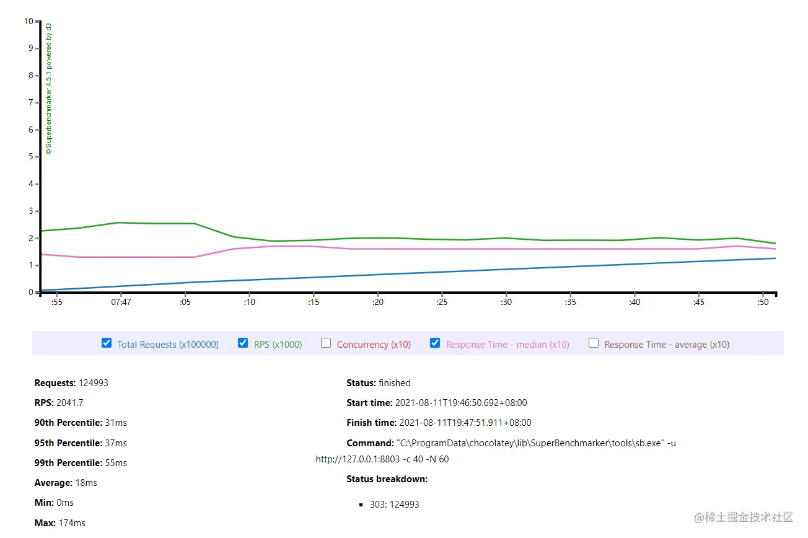Click the 'RPS: 2041.7' statistic

(59, 403)
